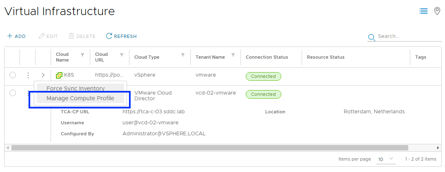Image resolution: width=445 pixels, height=172 pixels.
Task: Choose Force Sync Inventory from menu
Action: pos(76,88)
